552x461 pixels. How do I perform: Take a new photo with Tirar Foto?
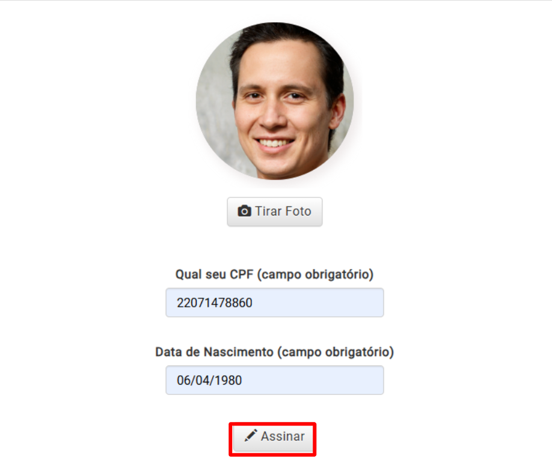coord(275,211)
